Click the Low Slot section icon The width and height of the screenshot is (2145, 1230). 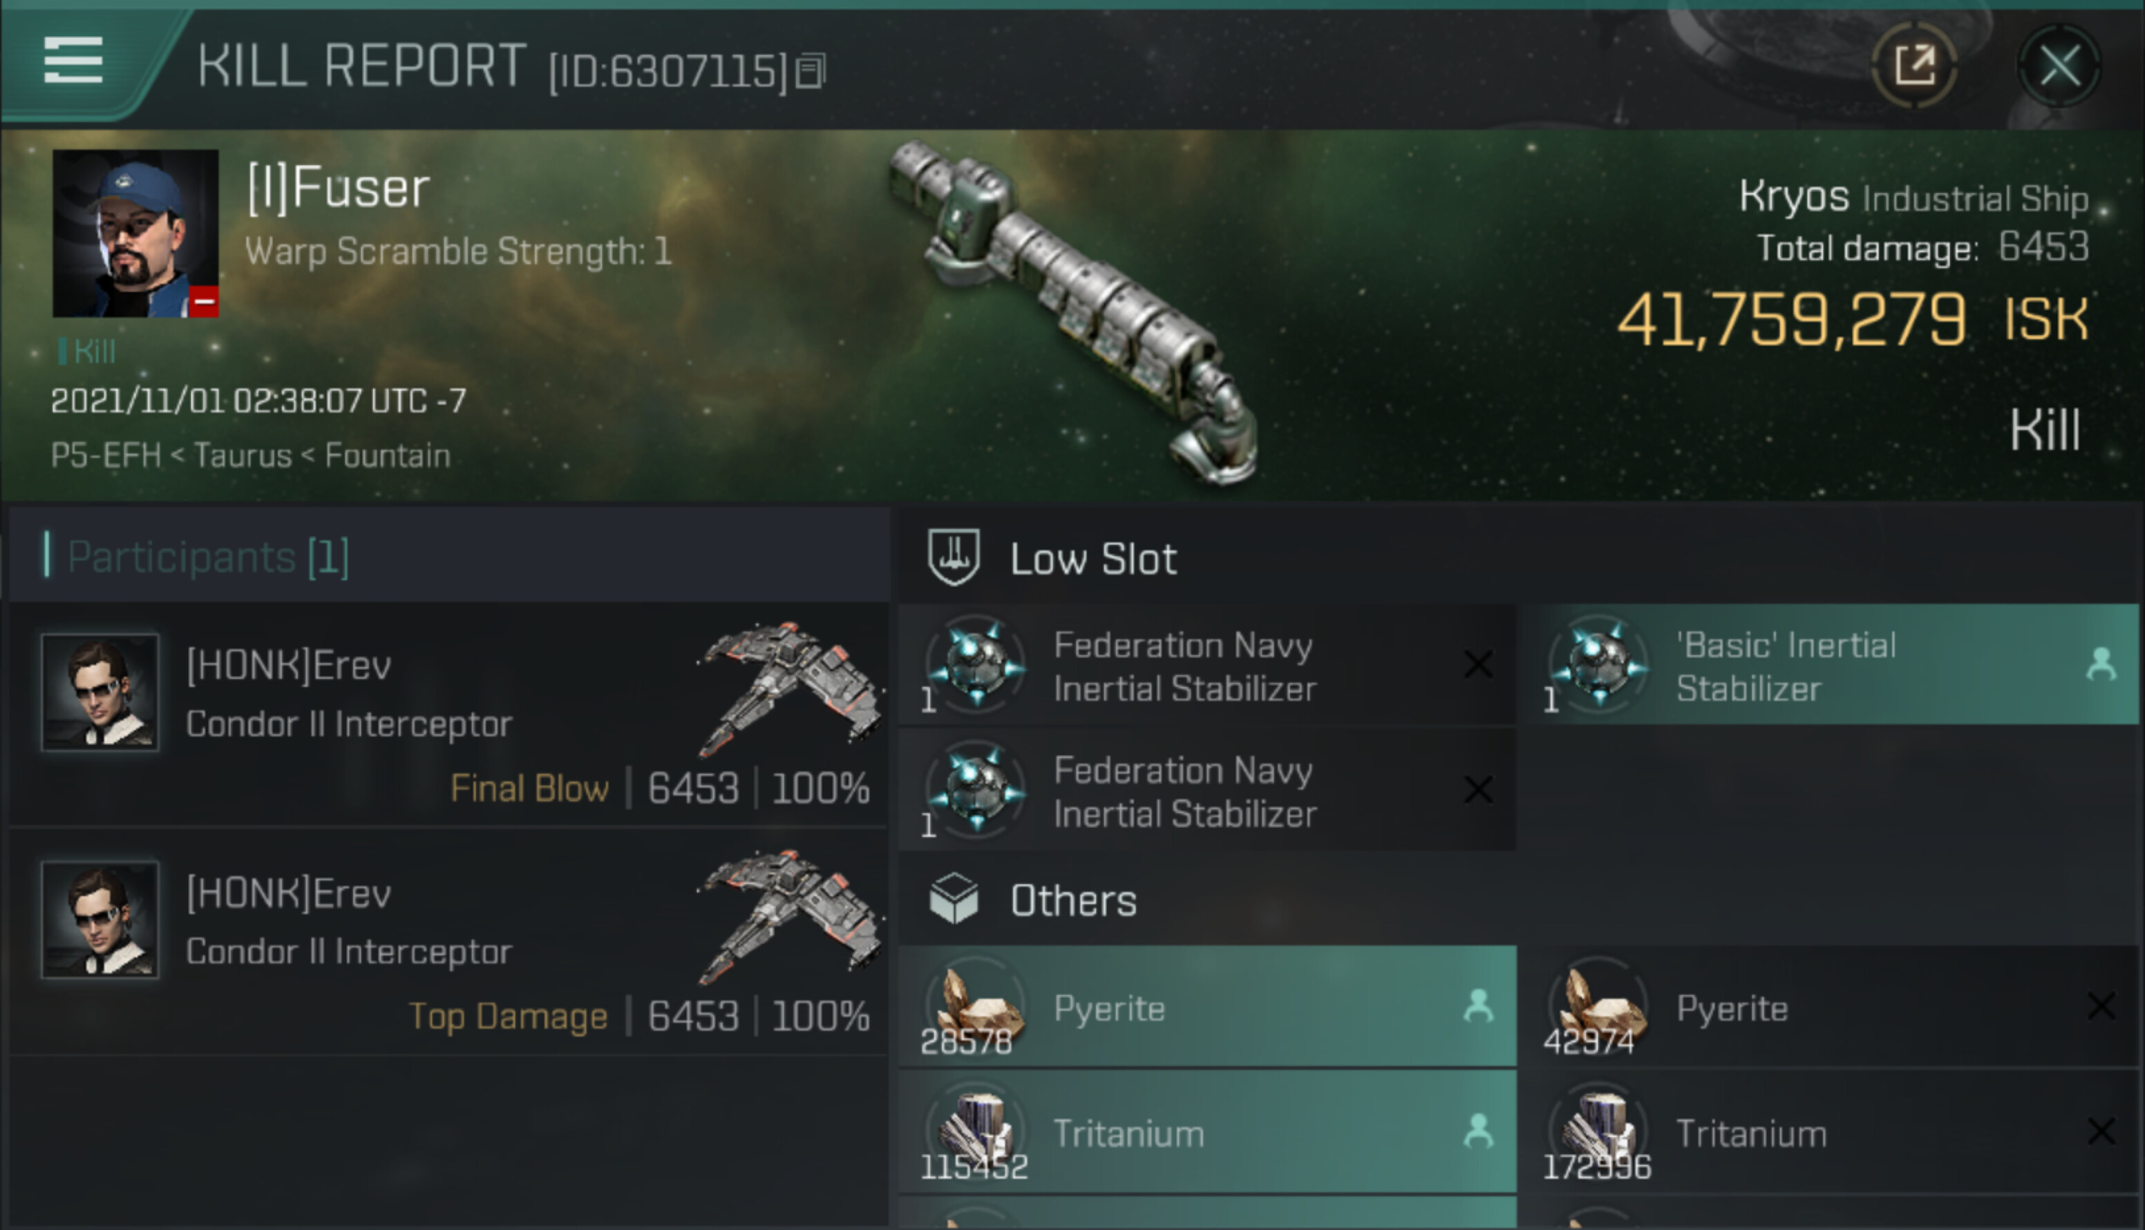point(954,557)
